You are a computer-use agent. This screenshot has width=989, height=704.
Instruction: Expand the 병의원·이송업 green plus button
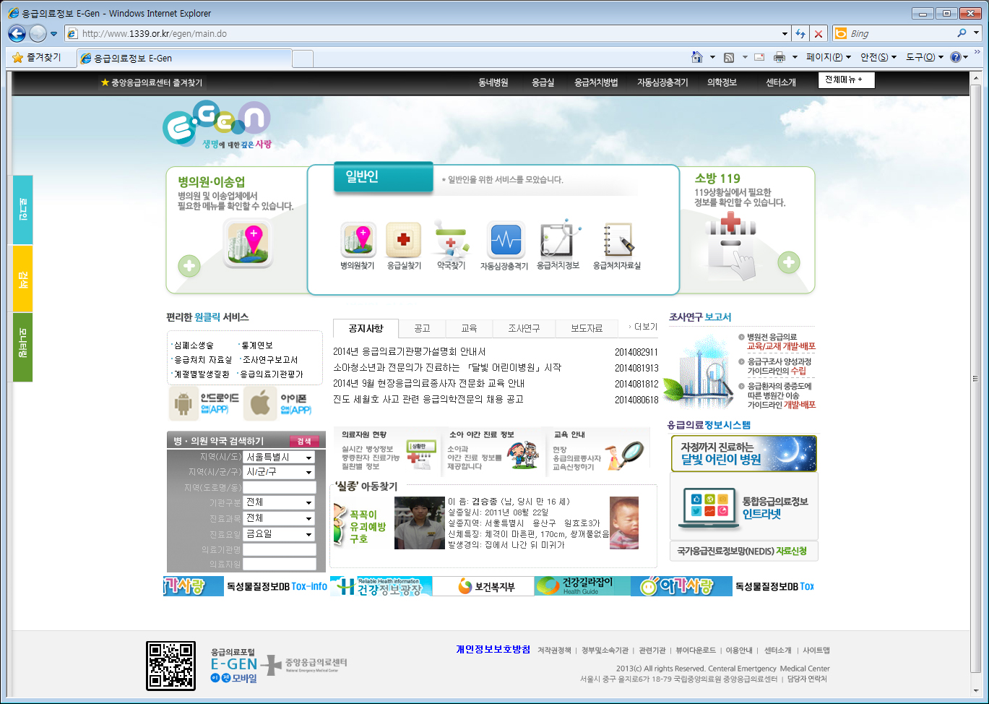click(189, 266)
